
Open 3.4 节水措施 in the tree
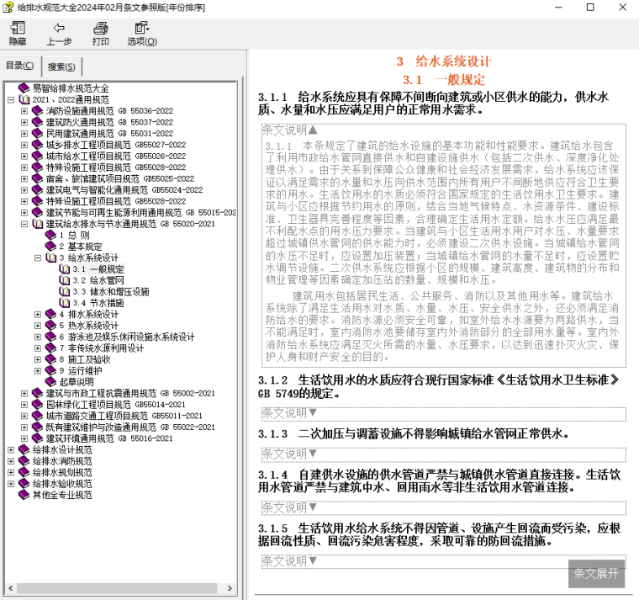click(x=98, y=303)
